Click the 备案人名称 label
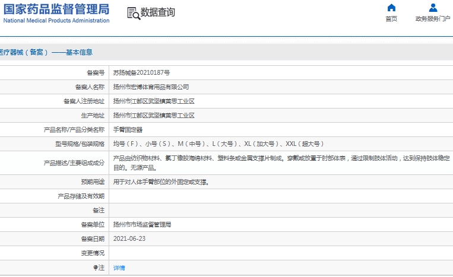Image resolution: width=453 pixels, height=277 pixels. pyautogui.click(x=90, y=87)
